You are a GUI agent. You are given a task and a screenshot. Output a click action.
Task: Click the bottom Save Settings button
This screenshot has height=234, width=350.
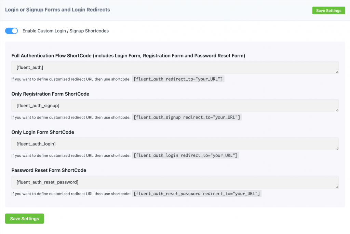[x=24, y=219]
